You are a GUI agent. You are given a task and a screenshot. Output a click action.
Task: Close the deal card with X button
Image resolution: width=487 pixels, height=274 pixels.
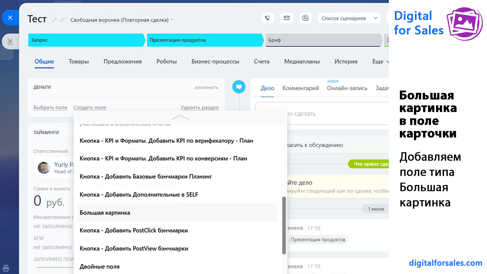tap(10, 18)
